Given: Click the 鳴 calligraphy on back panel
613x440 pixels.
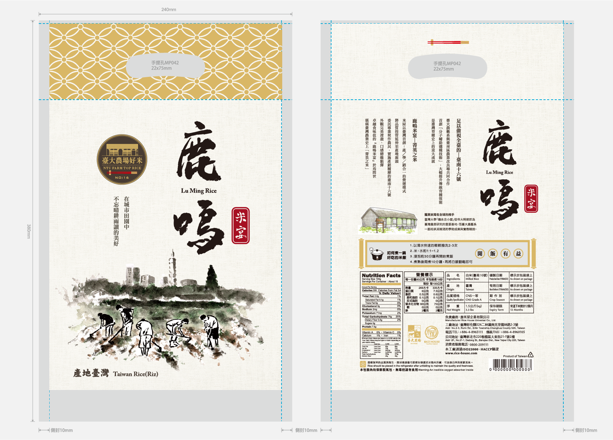Looking at the screenshot, I should coord(500,200).
